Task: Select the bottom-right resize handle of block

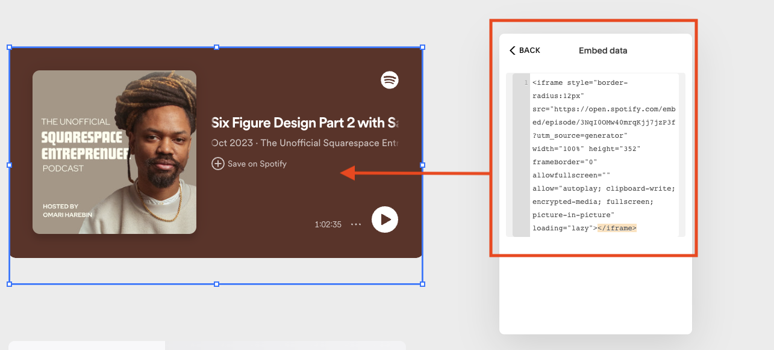Action: (422, 284)
